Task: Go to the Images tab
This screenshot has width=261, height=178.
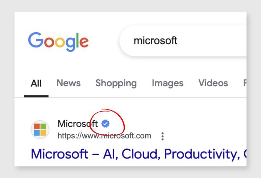Action: pyautogui.click(x=167, y=83)
